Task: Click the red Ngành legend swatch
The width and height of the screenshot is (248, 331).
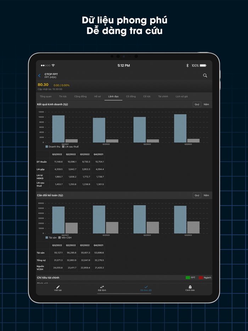Action: 201,277
